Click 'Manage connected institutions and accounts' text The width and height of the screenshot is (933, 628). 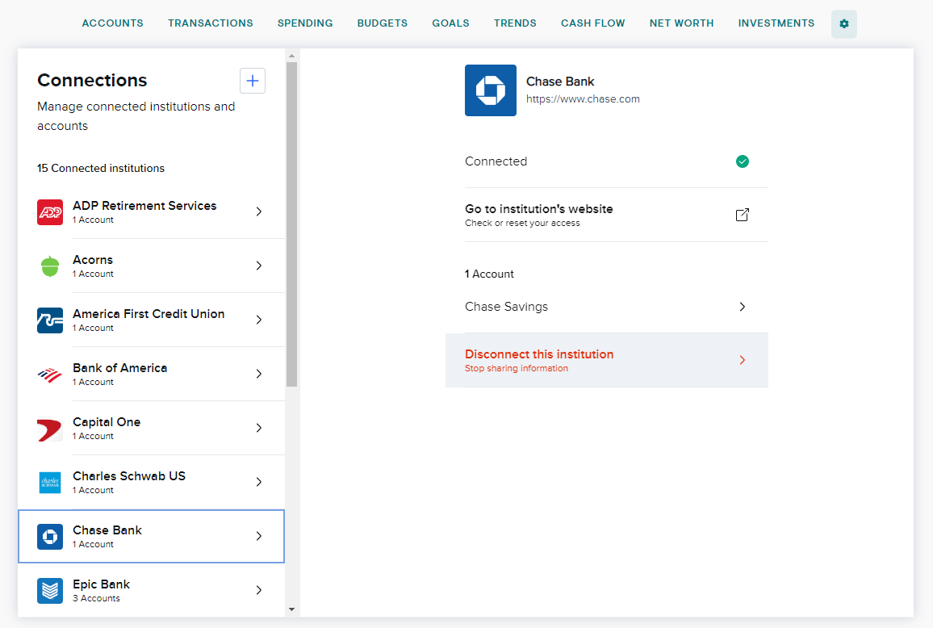(136, 116)
